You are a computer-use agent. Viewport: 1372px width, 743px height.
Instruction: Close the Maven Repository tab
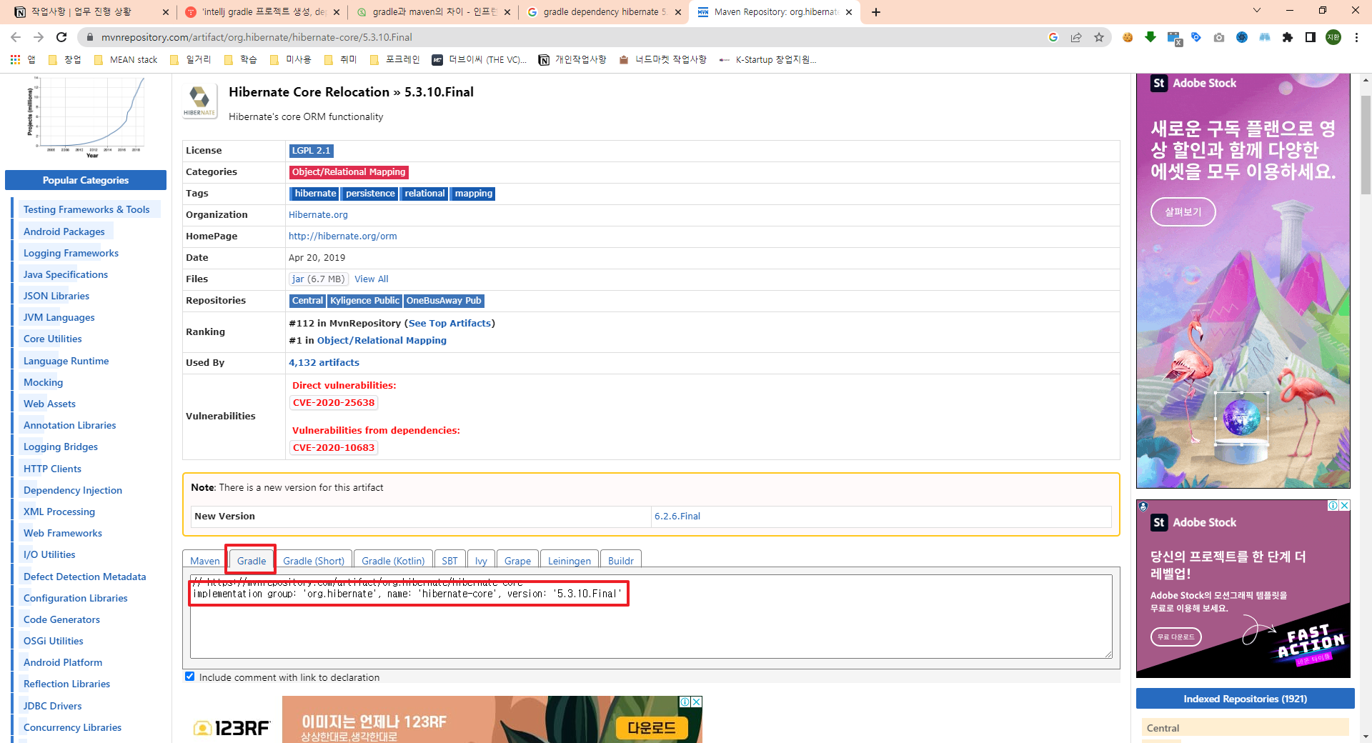[849, 12]
